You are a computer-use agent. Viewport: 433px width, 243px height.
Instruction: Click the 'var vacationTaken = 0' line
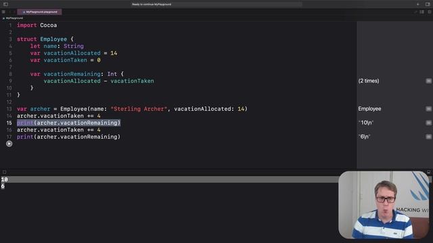(66, 60)
